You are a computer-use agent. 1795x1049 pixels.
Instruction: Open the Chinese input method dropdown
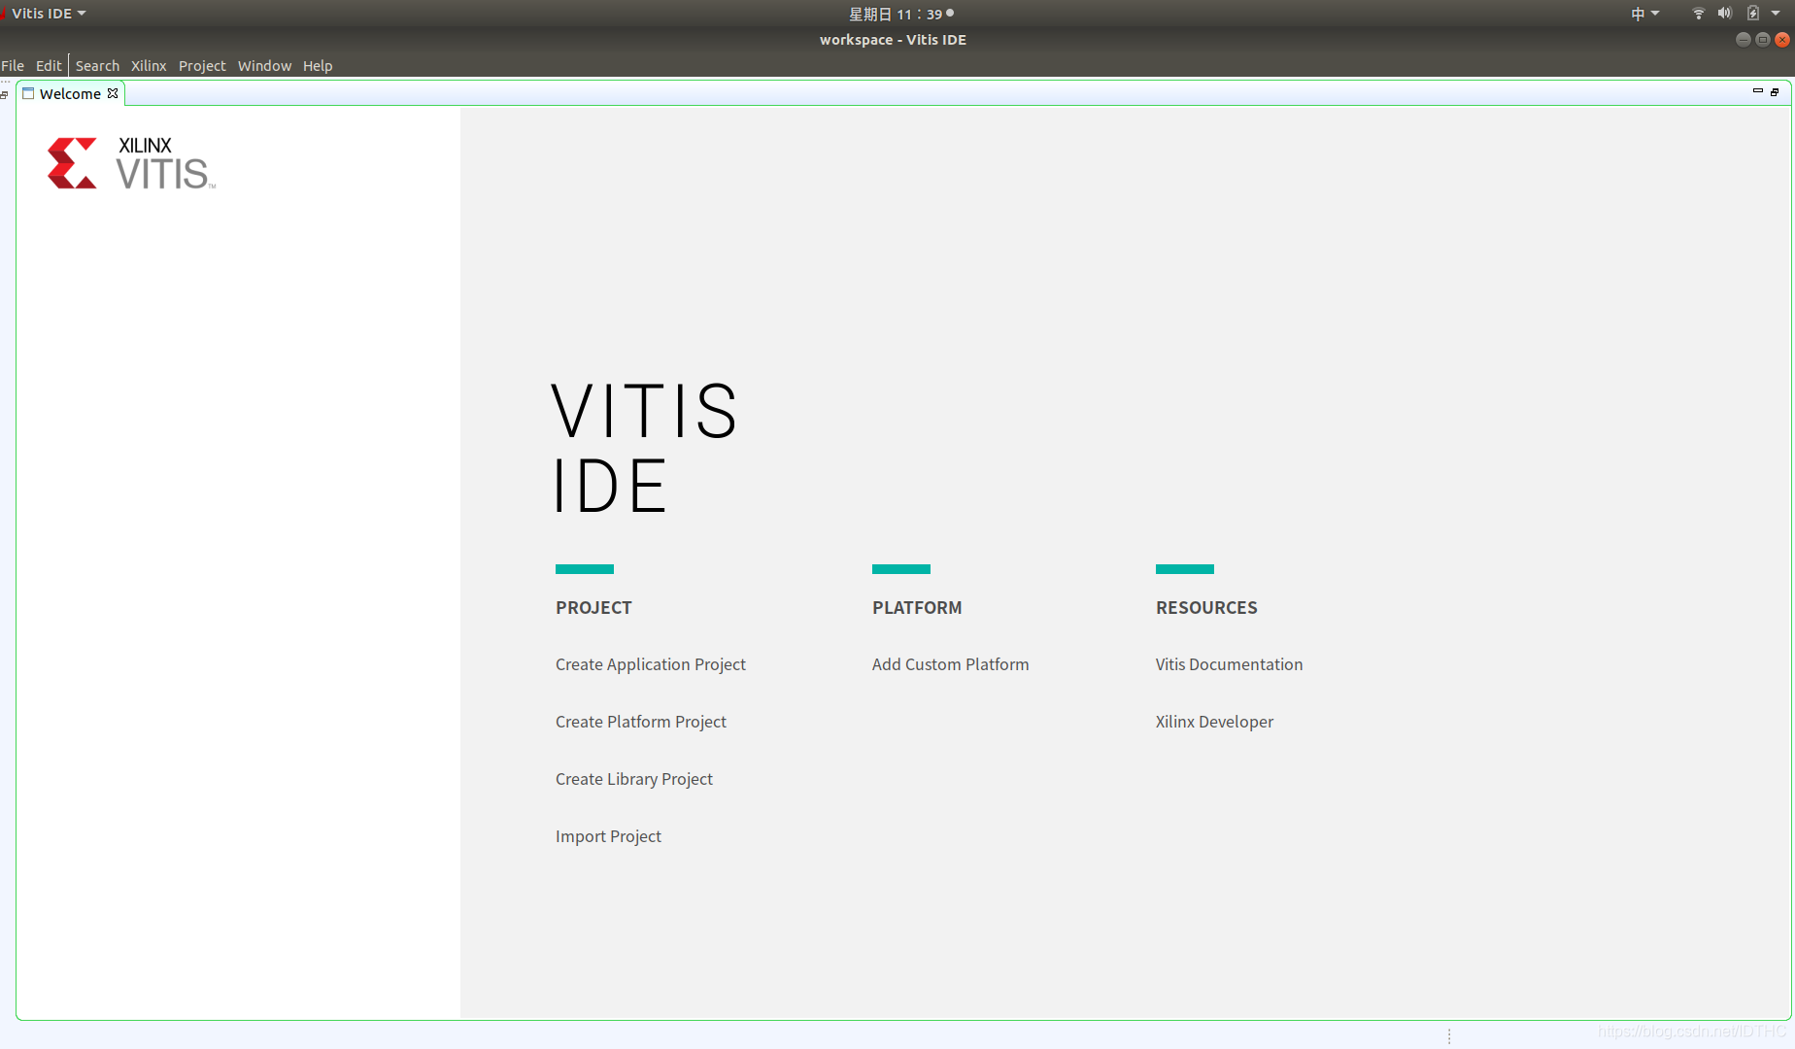point(1644,14)
